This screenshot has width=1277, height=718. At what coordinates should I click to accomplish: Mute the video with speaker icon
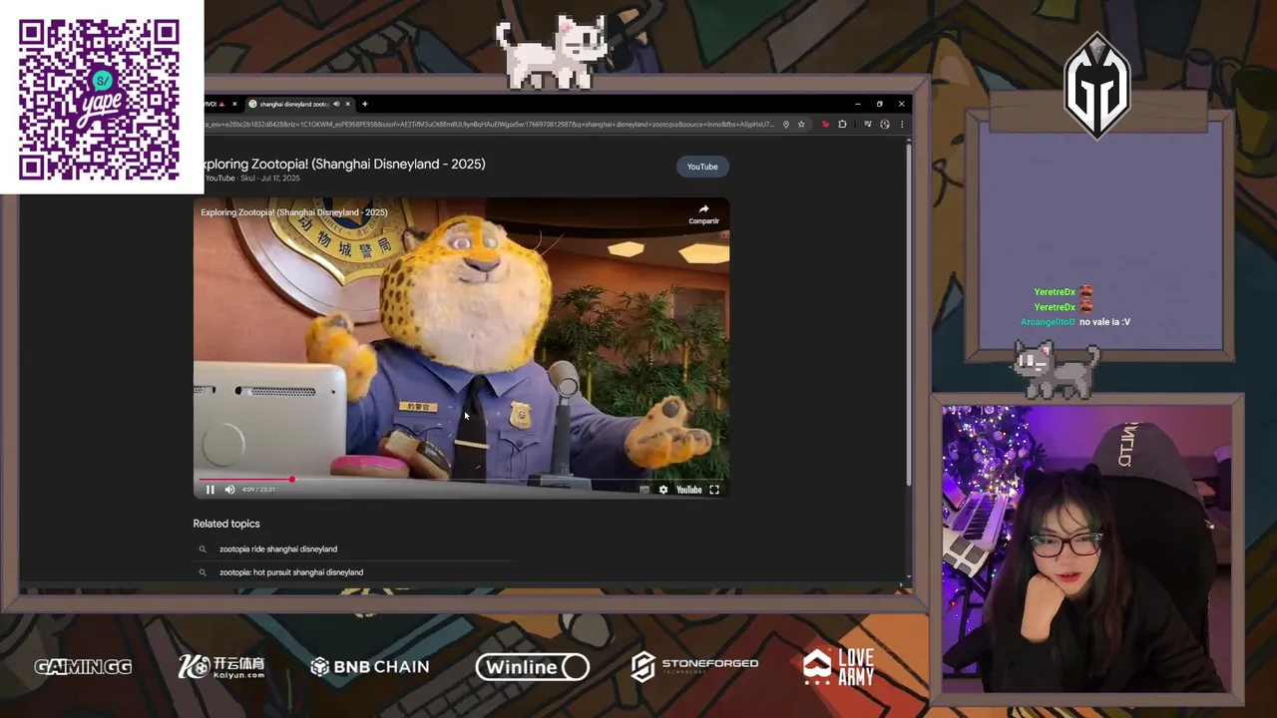tap(229, 490)
